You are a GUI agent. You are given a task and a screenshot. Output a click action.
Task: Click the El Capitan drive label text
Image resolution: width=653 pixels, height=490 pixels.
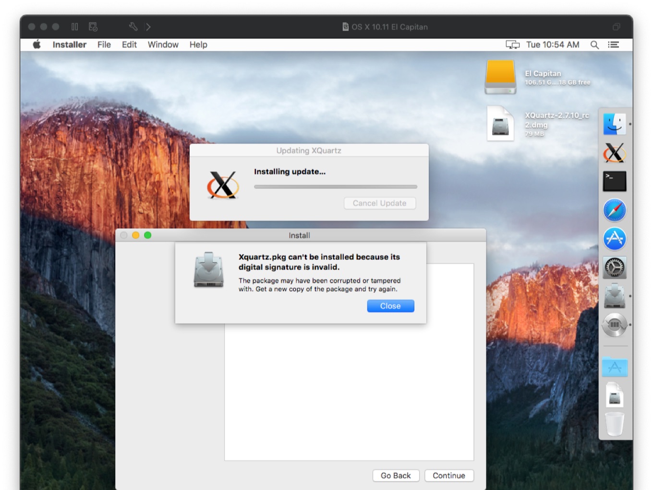pyautogui.click(x=543, y=73)
